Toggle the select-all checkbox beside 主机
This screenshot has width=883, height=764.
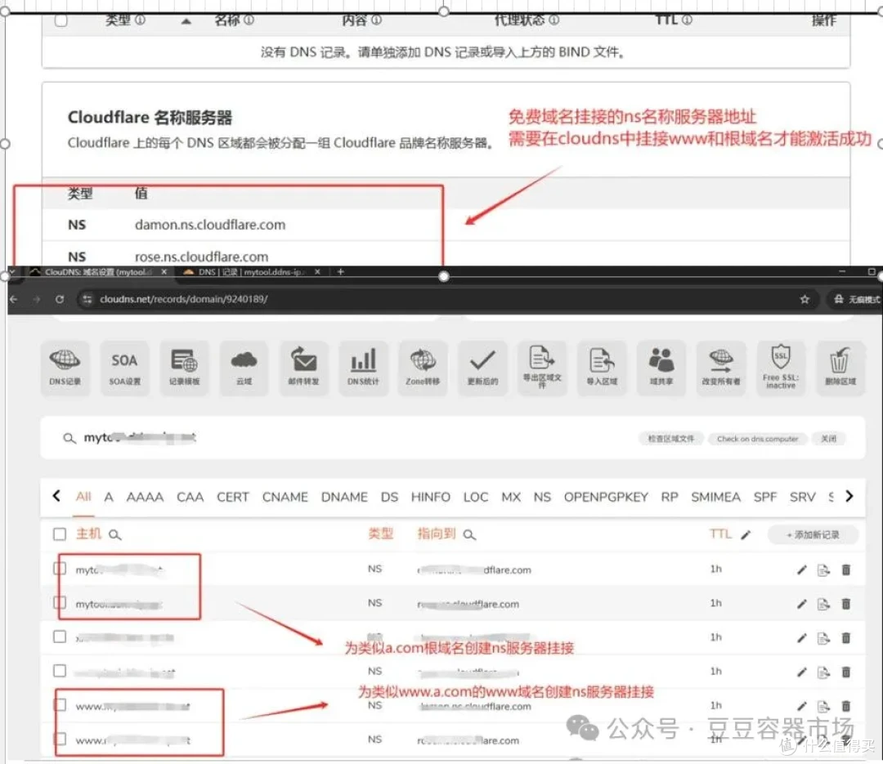60,534
